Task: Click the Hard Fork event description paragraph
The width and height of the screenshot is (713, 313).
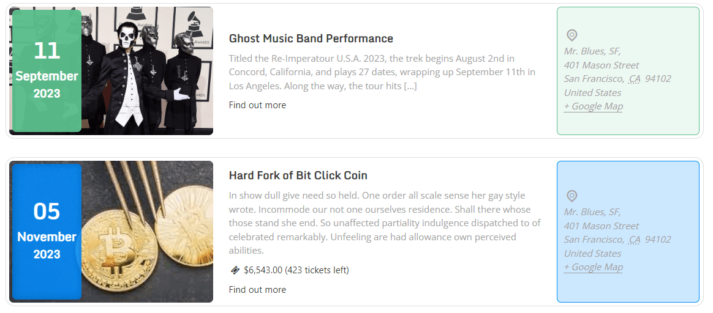Action: click(385, 223)
